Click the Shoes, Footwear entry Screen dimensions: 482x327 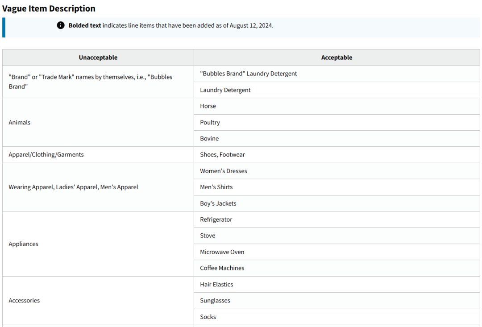pyautogui.click(x=222, y=155)
